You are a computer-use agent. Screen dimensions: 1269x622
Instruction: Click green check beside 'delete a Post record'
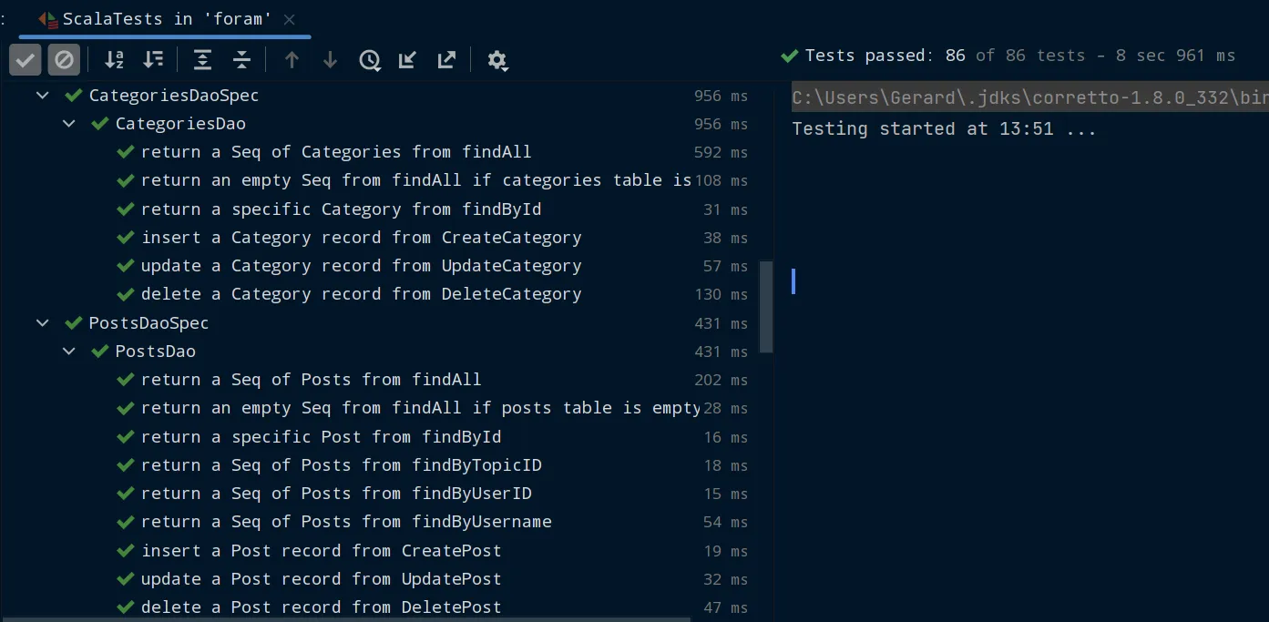[127, 607]
